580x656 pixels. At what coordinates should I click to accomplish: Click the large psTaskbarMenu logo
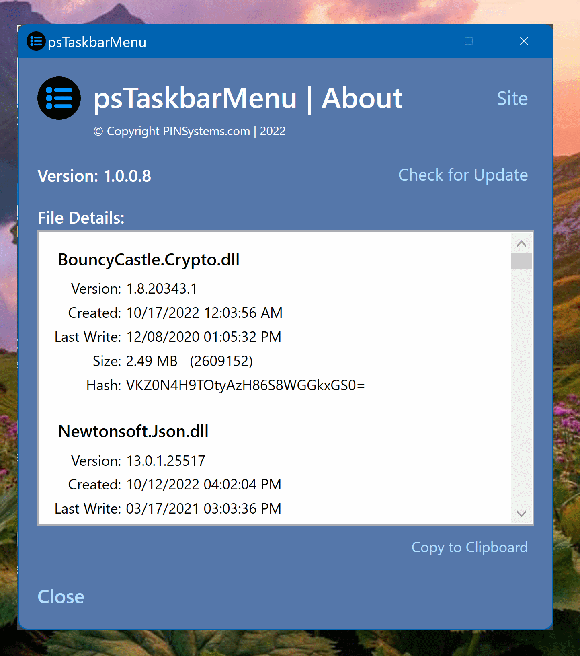(x=59, y=98)
